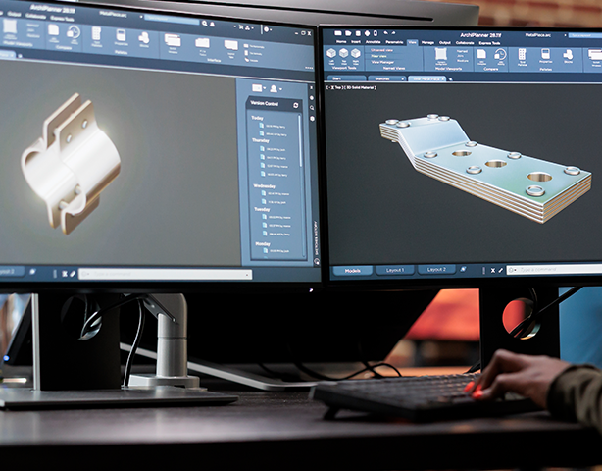The height and width of the screenshot is (471, 602).
Task: Click the search field in left monitor's title bar
Action: [172, 20]
